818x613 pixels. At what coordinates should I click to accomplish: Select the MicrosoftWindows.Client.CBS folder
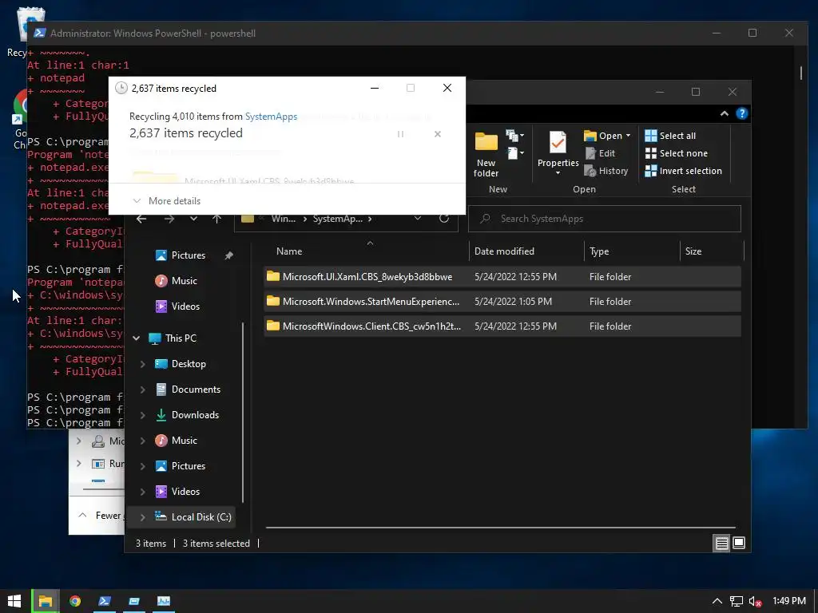(x=502, y=326)
